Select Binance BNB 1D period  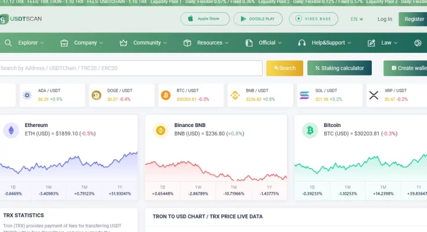pyautogui.click(x=163, y=190)
